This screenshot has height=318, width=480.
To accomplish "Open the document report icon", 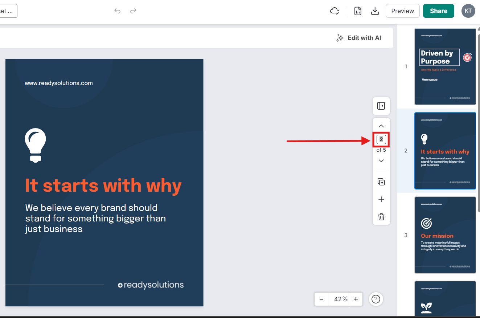I will coord(358,11).
